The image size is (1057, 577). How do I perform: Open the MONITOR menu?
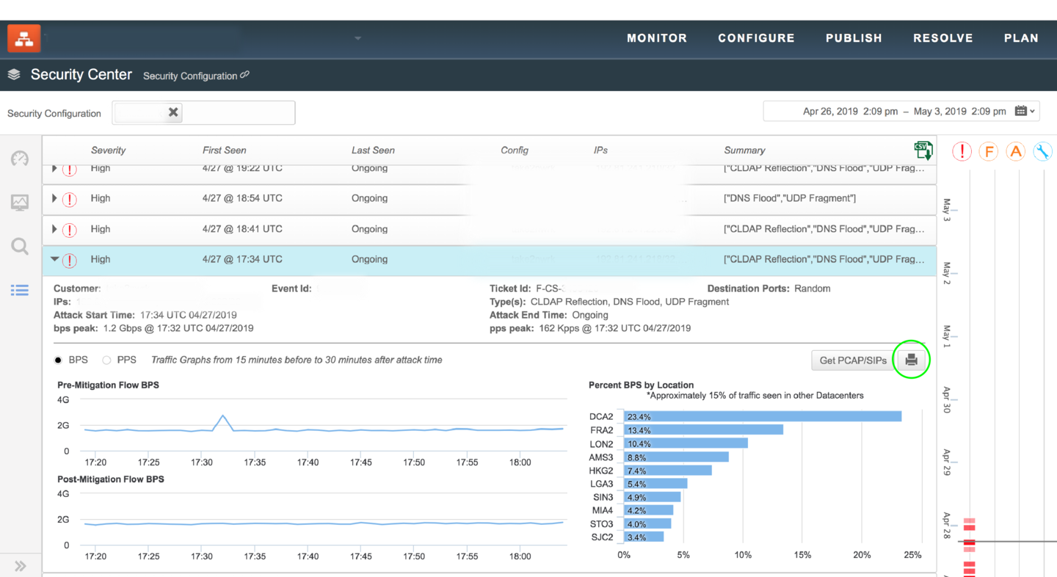click(x=657, y=38)
